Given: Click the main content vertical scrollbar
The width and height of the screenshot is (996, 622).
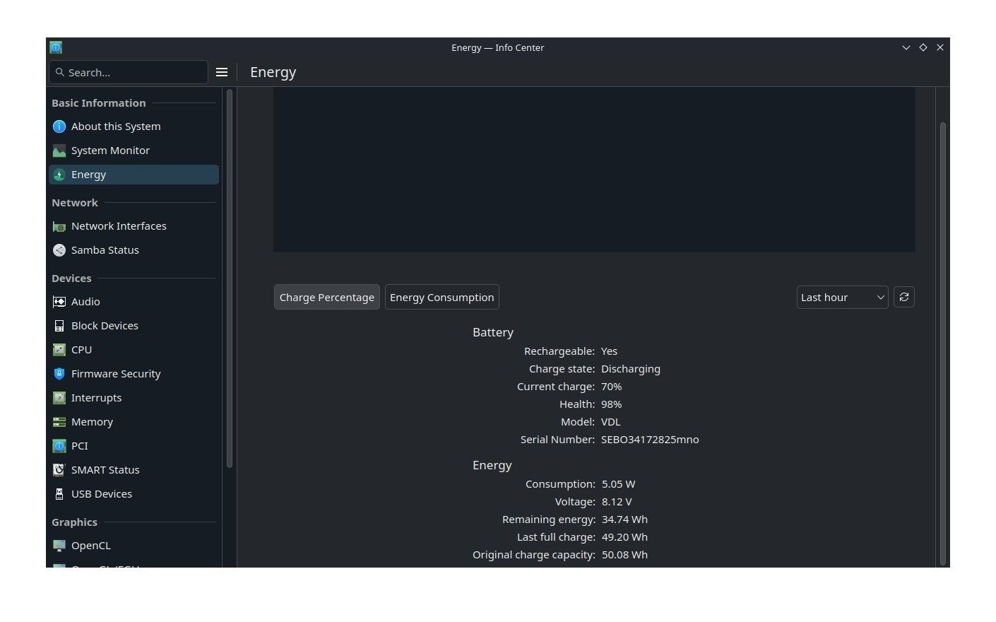Looking at the screenshot, I should (x=942, y=344).
